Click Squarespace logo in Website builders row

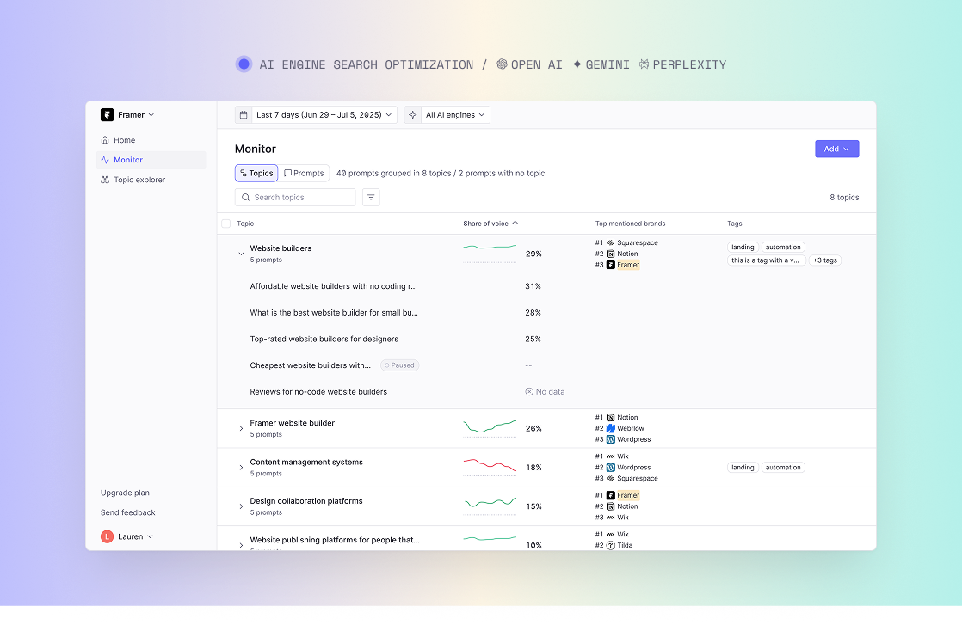pyautogui.click(x=610, y=242)
